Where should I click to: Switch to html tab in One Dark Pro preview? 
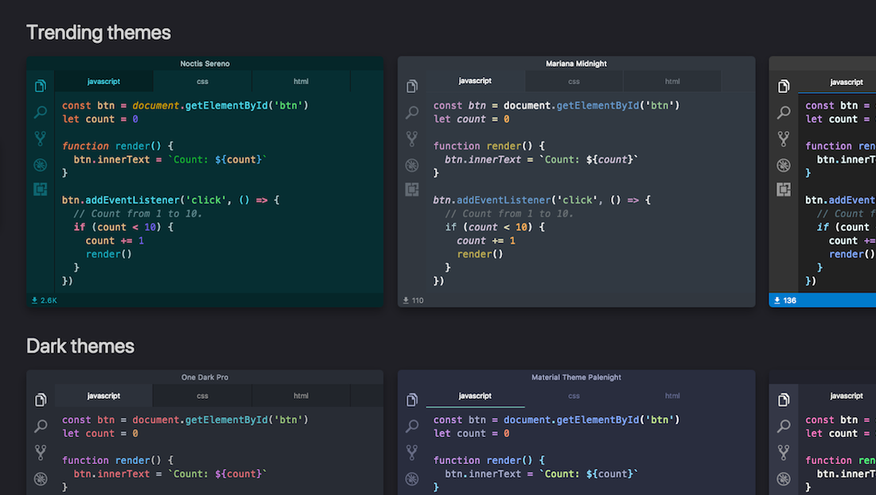click(301, 396)
